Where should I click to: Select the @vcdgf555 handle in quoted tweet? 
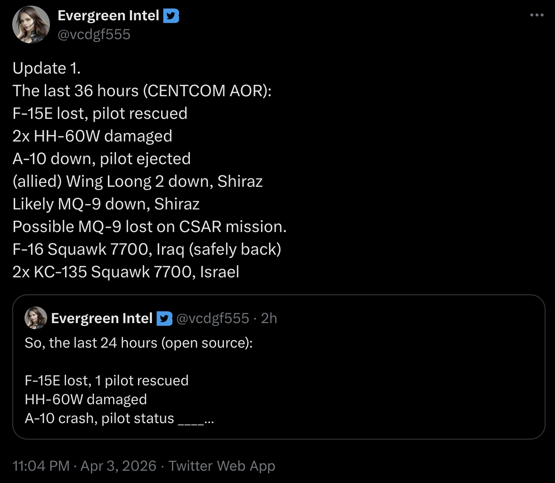(212, 318)
